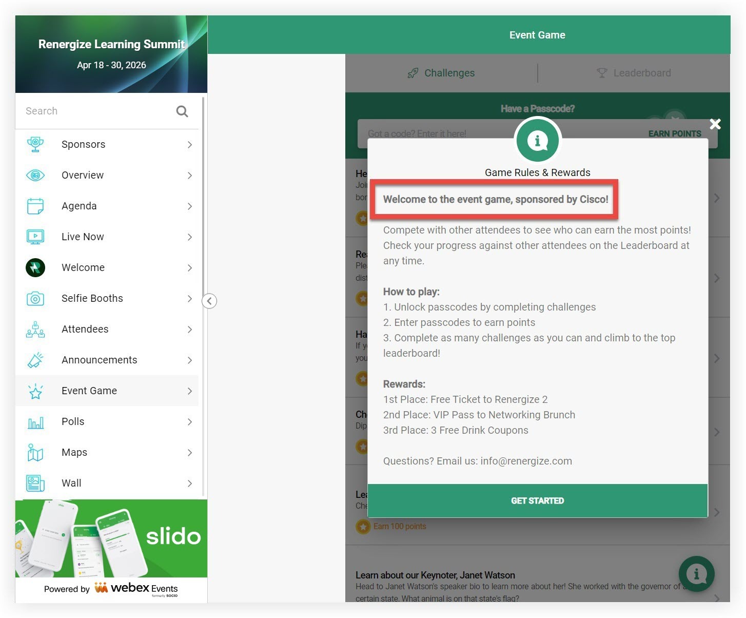Click the Leaderboard trophy icon
Image resolution: width=746 pixels, height=618 pixels.
point(602,73)
